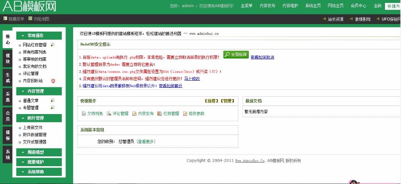Select 专题管理 in the sidebar

(31, 107)
